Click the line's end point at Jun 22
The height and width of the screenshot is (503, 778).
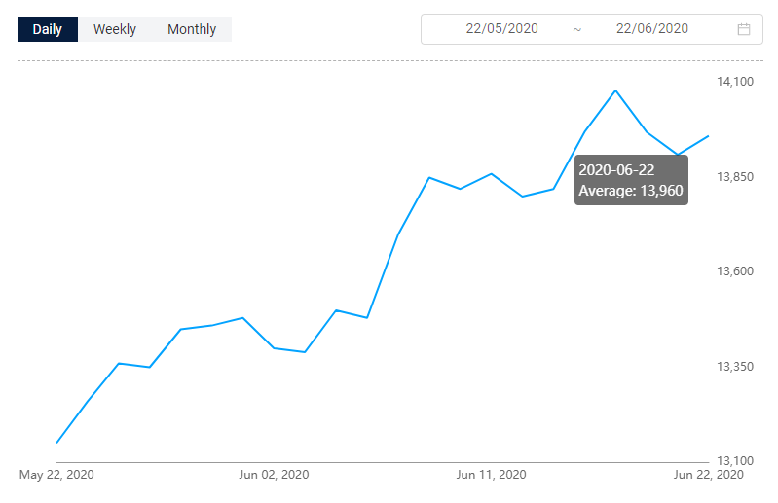pyautogui.click(x=708, y=136)
